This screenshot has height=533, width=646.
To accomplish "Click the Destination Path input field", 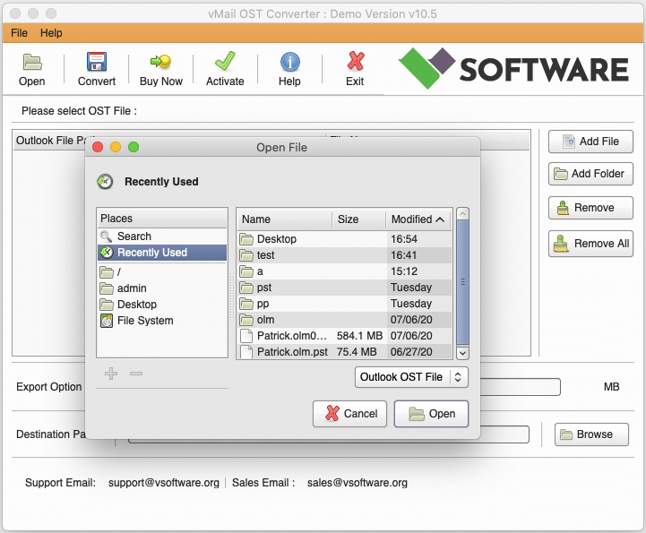I will [x=328, y=434].
